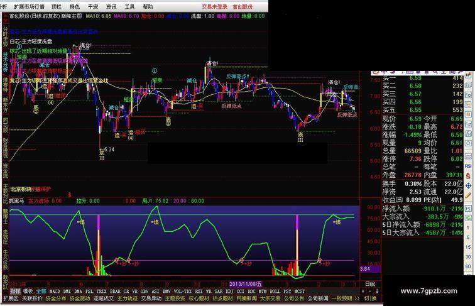Image resolution: width=475 pixels, height=306 pixels.
Task: Choose the BOLL indicator tab
Action: 275,291
